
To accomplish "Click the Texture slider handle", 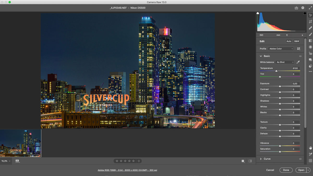I will (x=280, y=125).
